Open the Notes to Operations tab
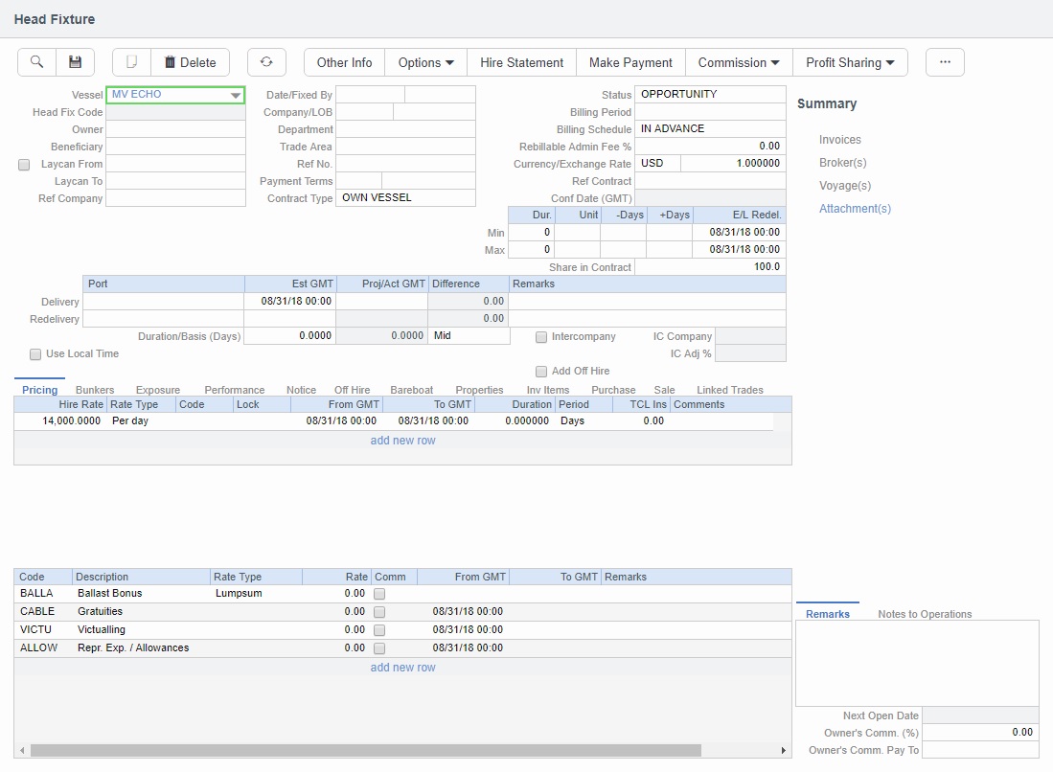Image resolution: width=1053 pixels, height=772 pixels. [924, 614]
